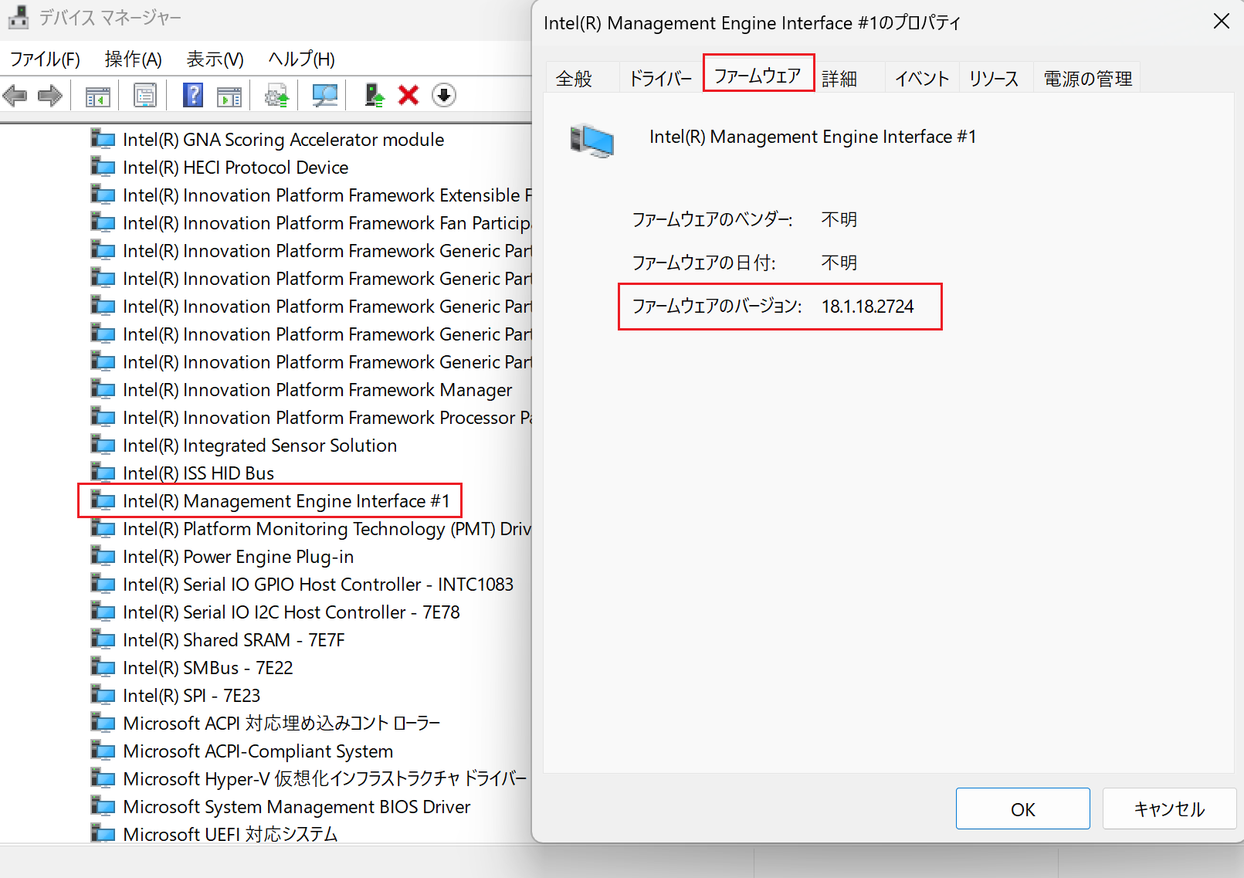Switch to the 詳細 tab
This screenshot has height=878, width=1244.
839,79
